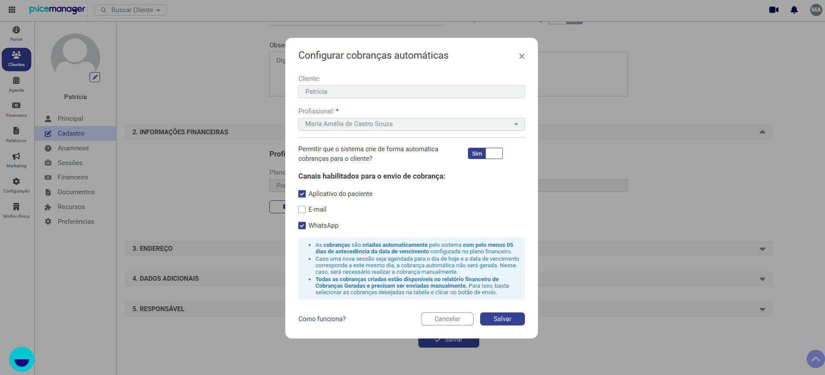Expand the 3. ENDEREÇO section
This screenshot has height=375, width=825.
pos(449,249)
